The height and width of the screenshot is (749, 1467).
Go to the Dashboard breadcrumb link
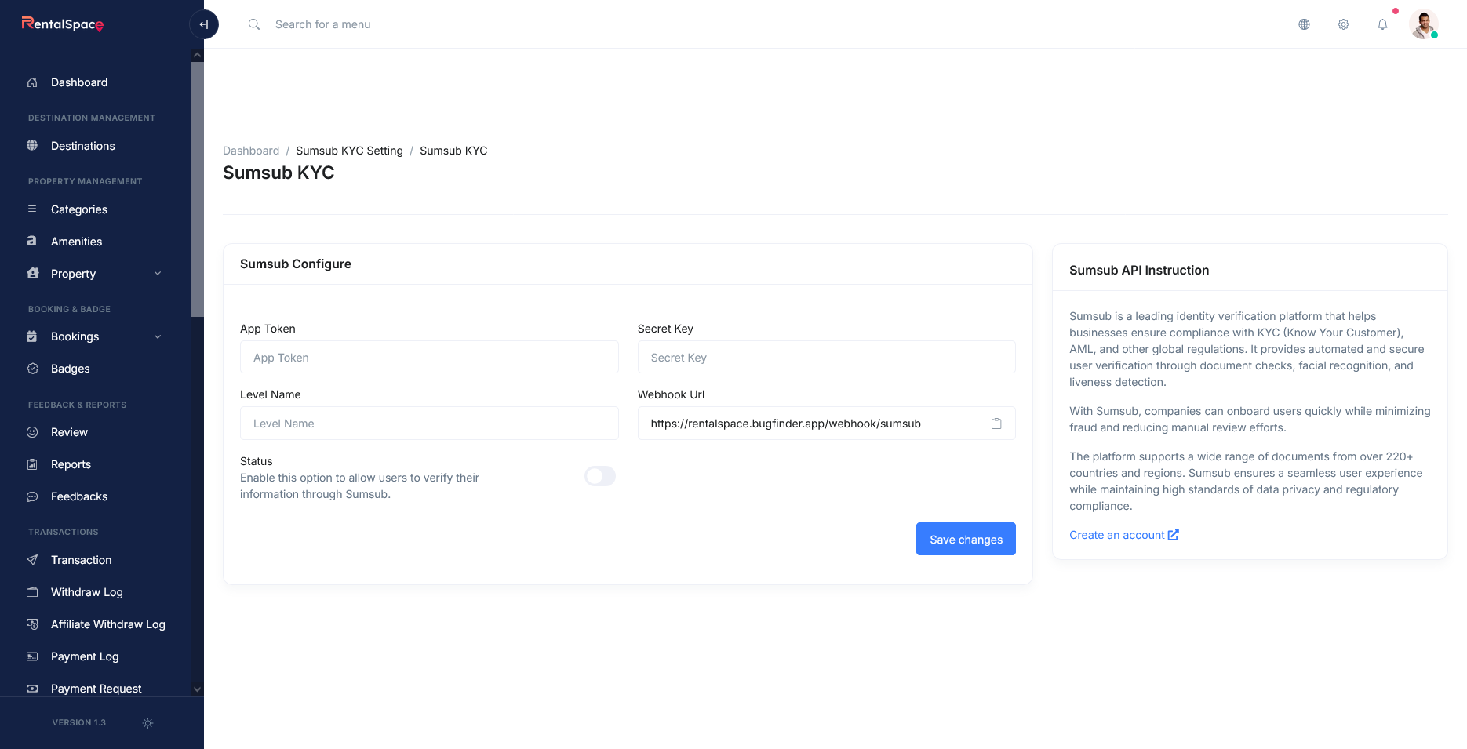pyautogui.click(x=251, y=151)
